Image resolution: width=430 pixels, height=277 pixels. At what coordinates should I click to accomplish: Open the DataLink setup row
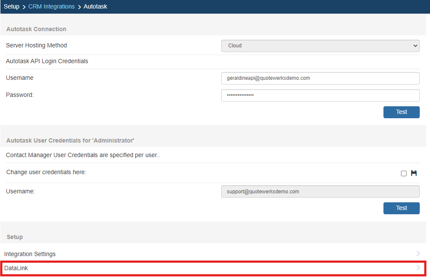click(16, 268)
